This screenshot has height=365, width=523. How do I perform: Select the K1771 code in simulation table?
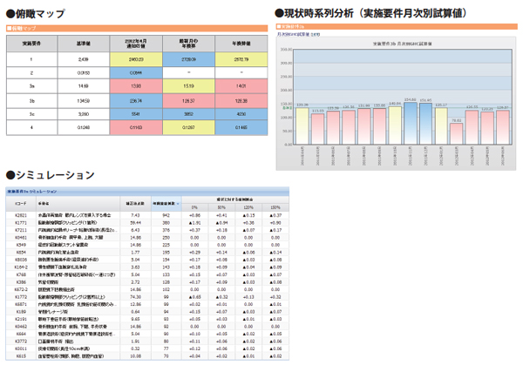pyautogui.click(x=19, y=221)
